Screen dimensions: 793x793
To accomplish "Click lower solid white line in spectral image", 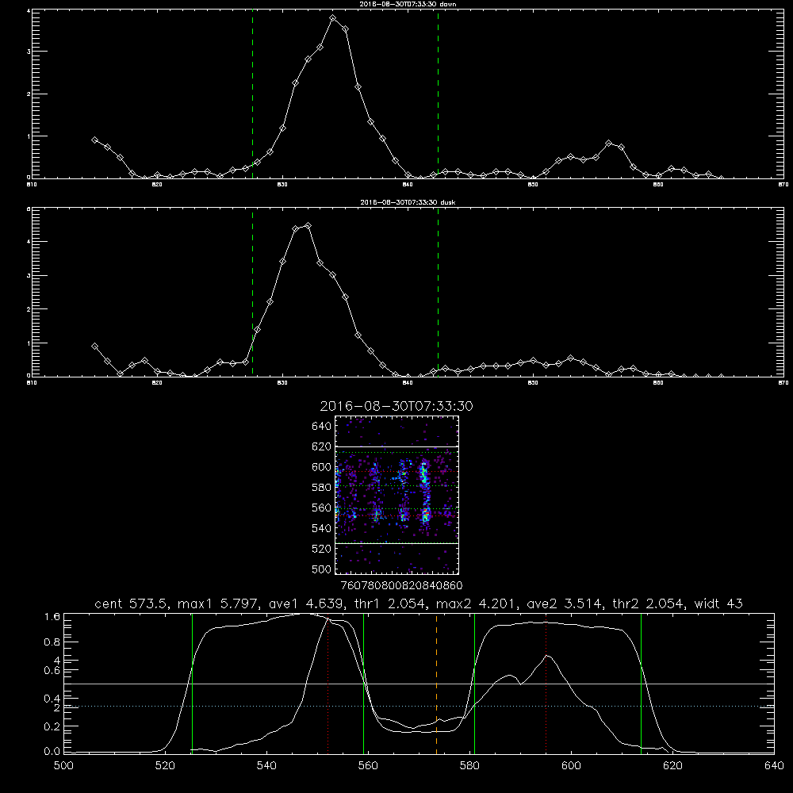I will click(396, 543).
